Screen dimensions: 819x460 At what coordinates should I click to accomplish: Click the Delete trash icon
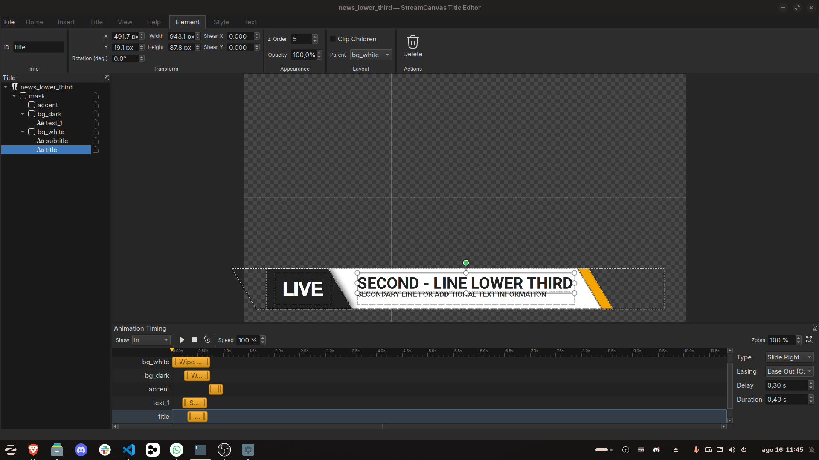tap(412, 42)
